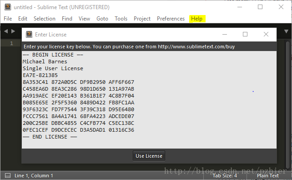Click the key block '93F6323C'
The width and height of the screenshot is (292, 180).
[35, 109]
